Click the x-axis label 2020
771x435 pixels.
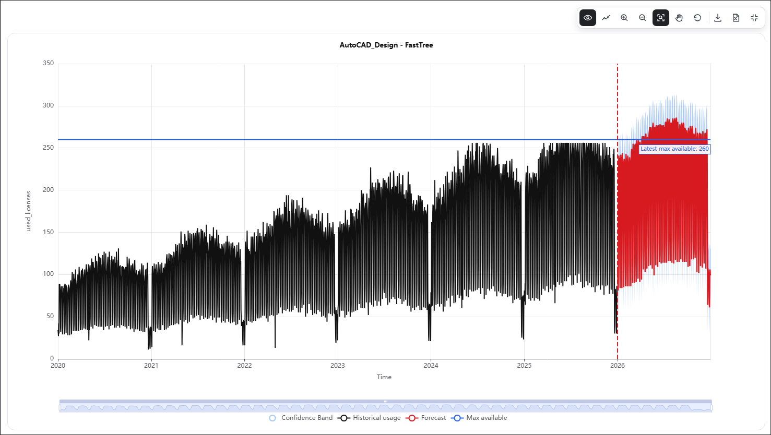tap(58, 366)
